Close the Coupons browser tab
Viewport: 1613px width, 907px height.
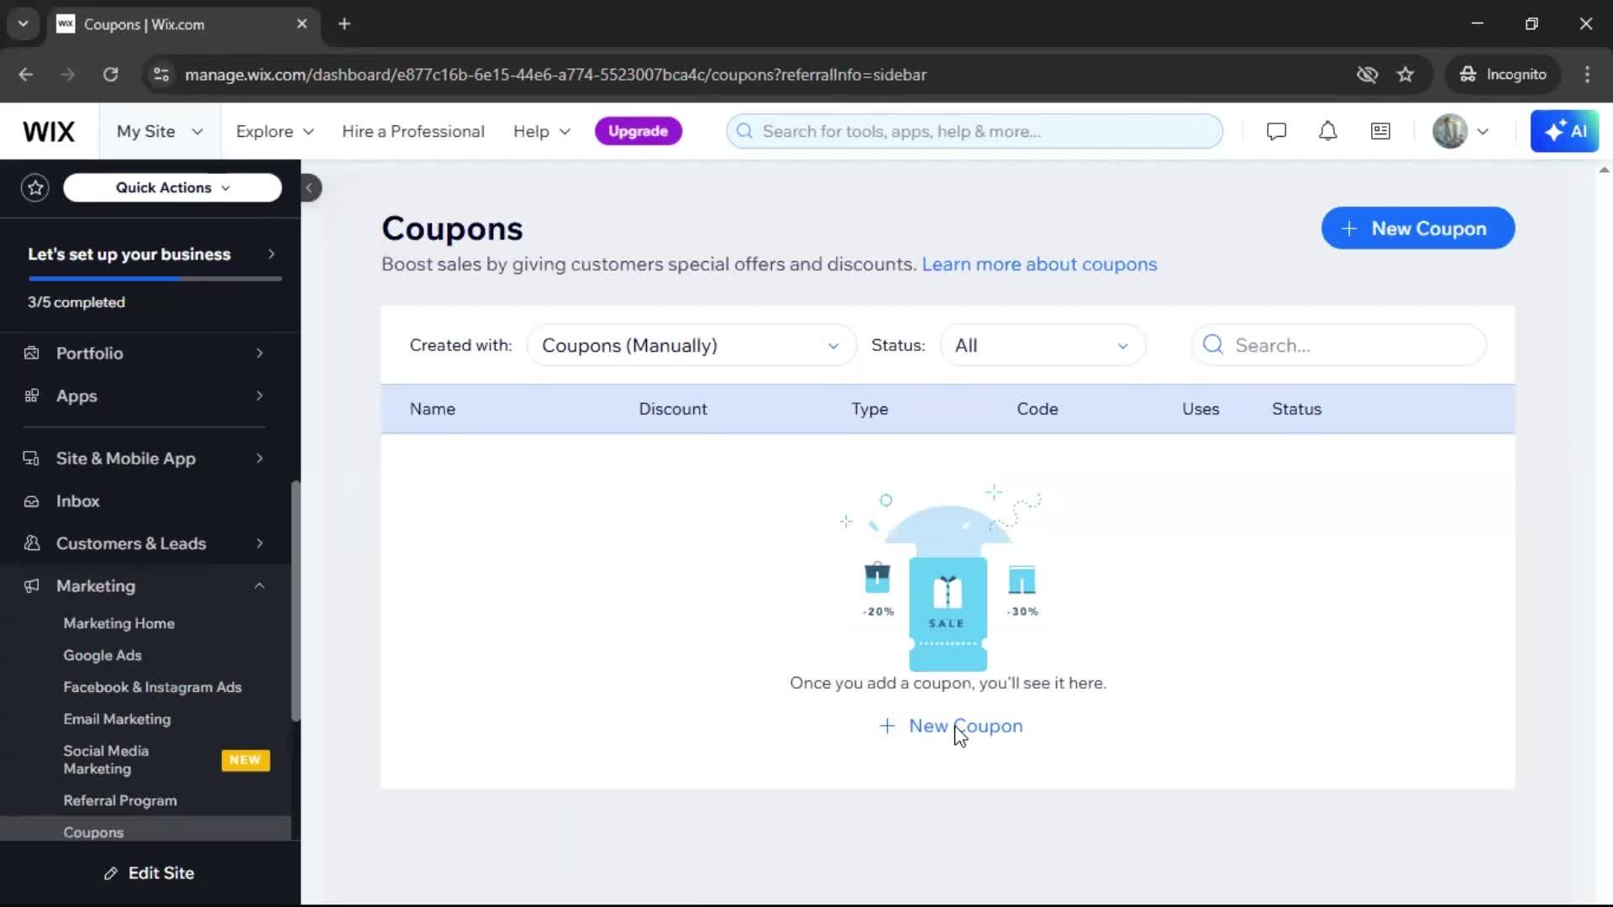pos(302,24)
